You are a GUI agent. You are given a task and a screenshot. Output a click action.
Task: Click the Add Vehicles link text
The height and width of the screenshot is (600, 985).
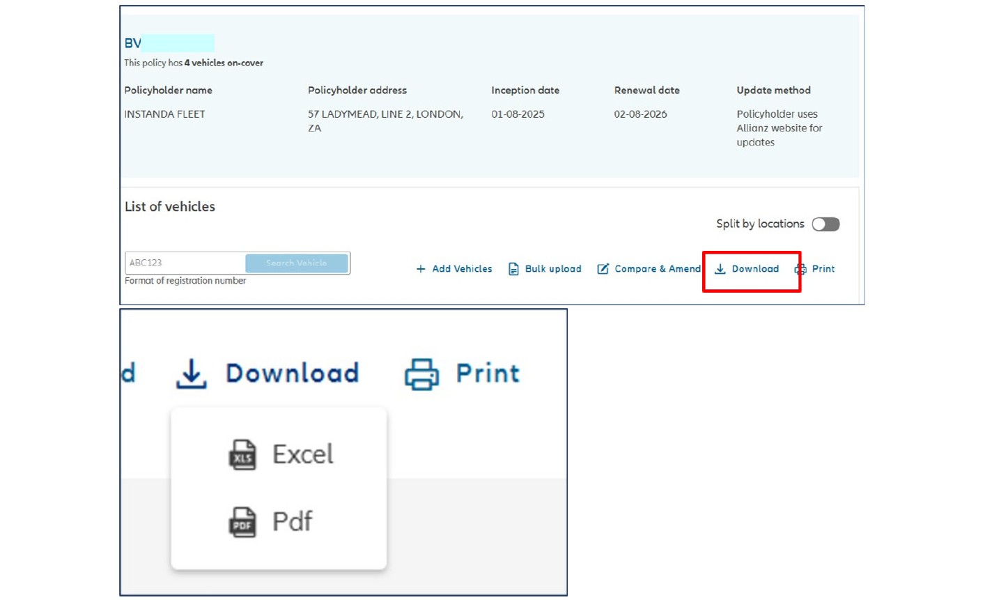tap(462, 269)
